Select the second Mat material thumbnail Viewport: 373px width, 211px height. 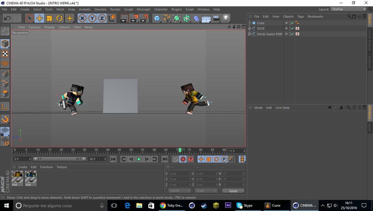31,178
